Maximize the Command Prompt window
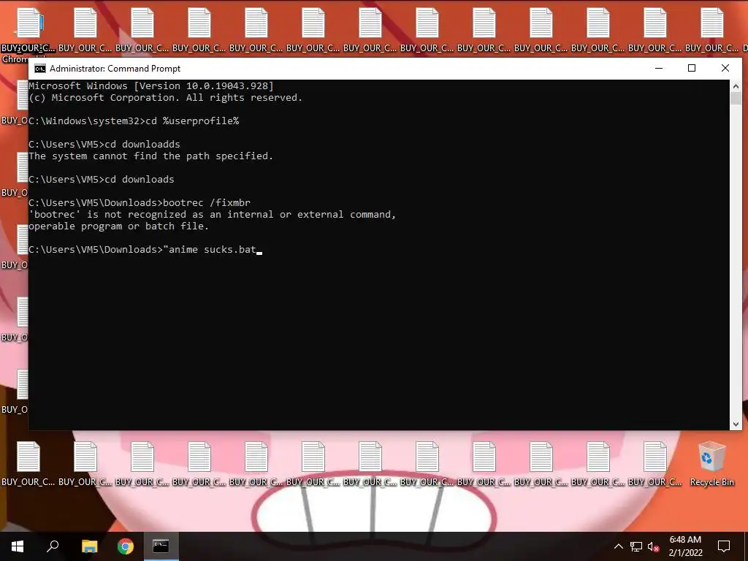 (x=692, y=68)
